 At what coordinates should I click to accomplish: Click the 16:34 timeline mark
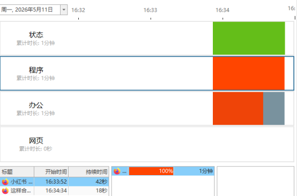pos(222,10)
